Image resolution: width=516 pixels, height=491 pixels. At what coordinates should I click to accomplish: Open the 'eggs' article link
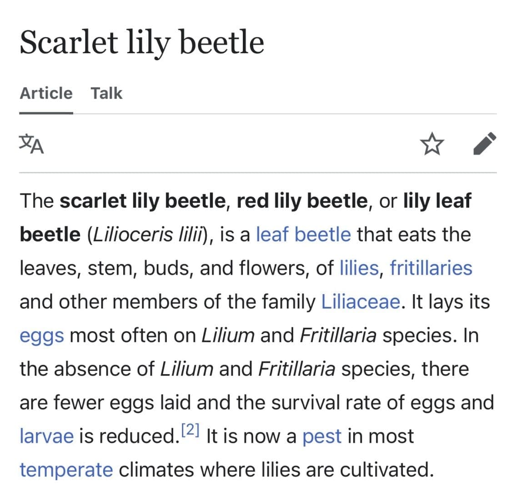pos(41,335)
